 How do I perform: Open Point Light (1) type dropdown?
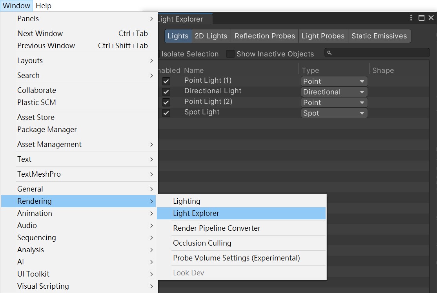(x=334, y=81)
